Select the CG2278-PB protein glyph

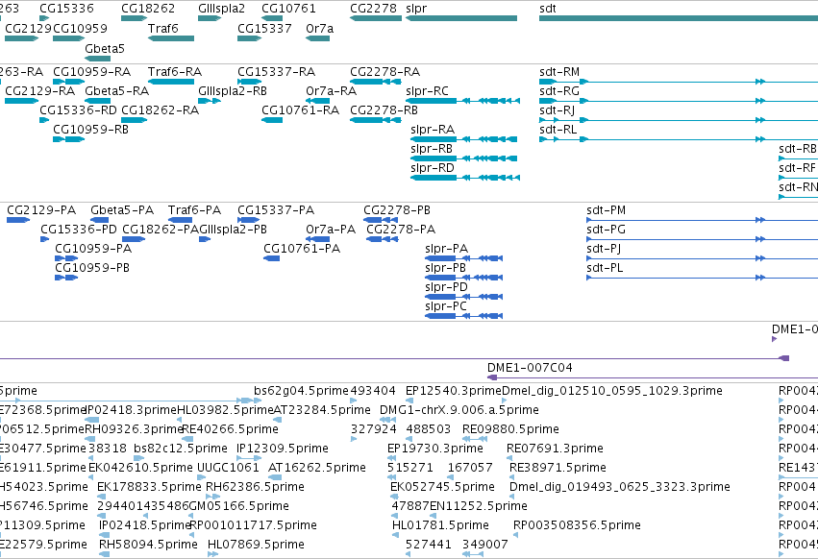[381, 220]
